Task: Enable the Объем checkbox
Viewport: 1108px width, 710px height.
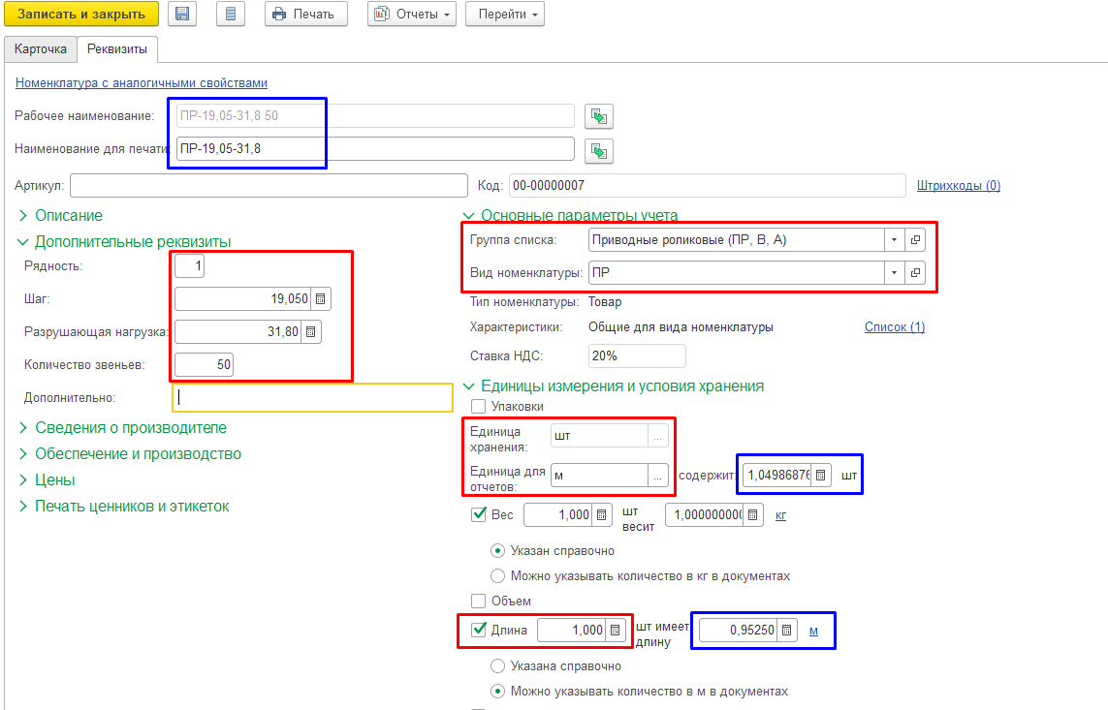Action: (479, 602)
